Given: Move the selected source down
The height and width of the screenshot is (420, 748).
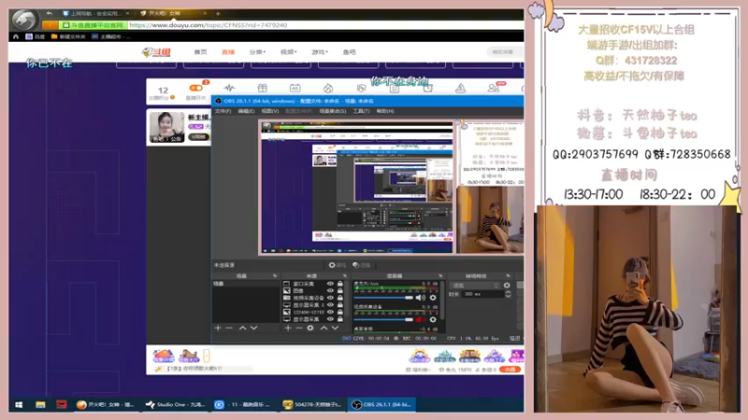Looking at the screenshot, I should tap(335, 329).
